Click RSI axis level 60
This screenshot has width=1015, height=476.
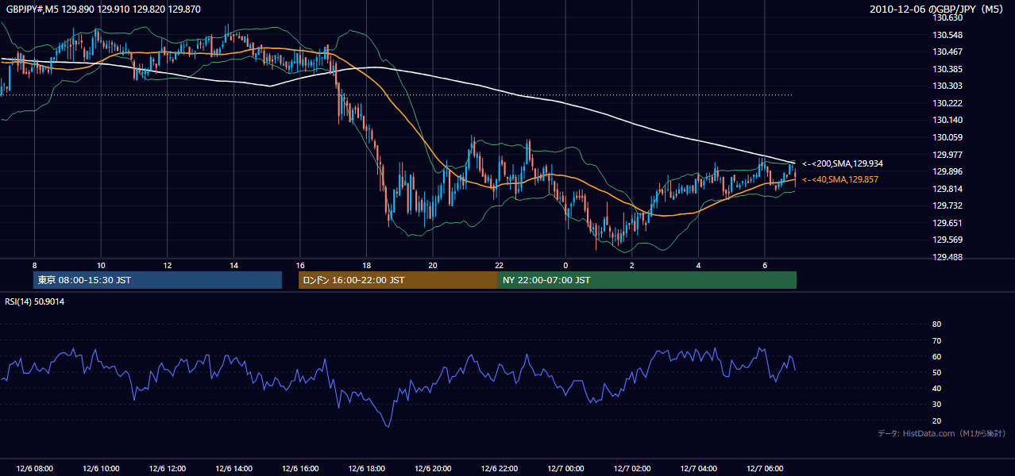click(x=936, y=356)
